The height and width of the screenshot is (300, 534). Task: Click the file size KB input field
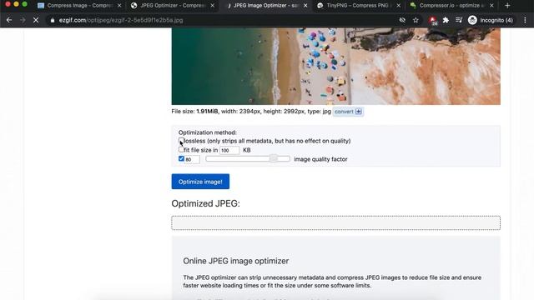[x=229, y=150]
